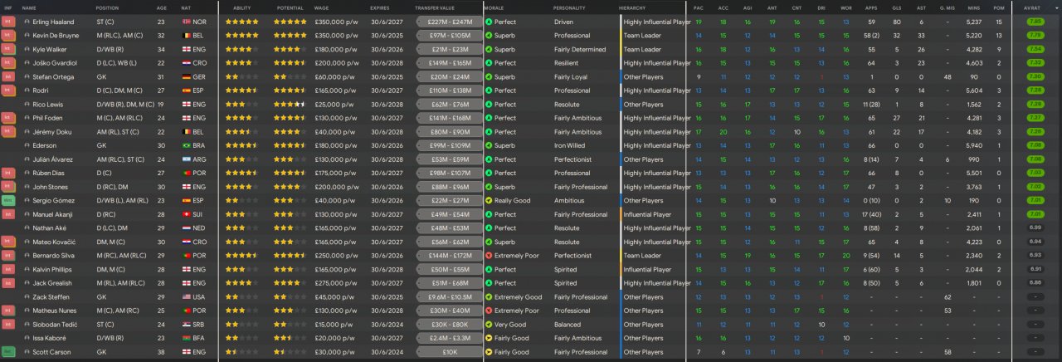Viewport: 1062px width, 362px height.
Task: Open the green status badge beside Scott Carson
Action: coord(8,352)
